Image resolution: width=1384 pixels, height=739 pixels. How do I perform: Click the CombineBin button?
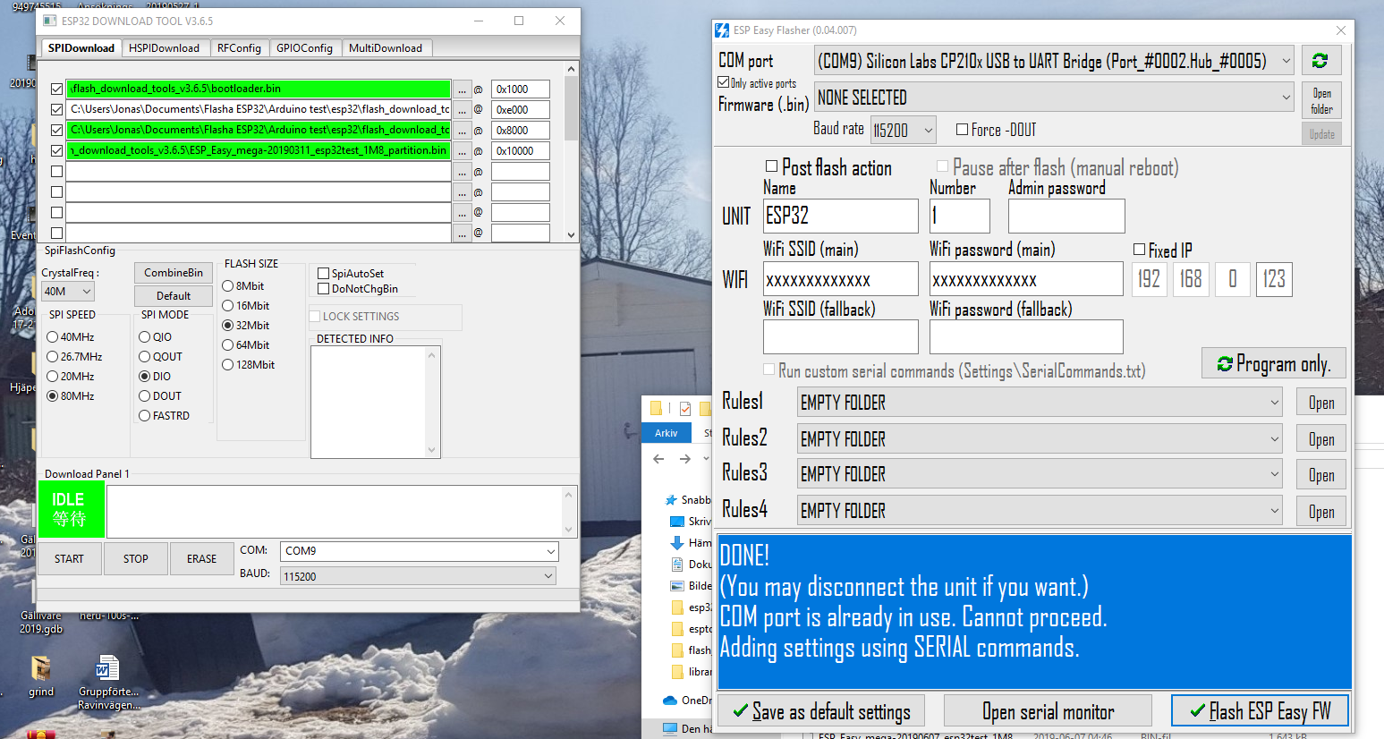pos(174,273)
